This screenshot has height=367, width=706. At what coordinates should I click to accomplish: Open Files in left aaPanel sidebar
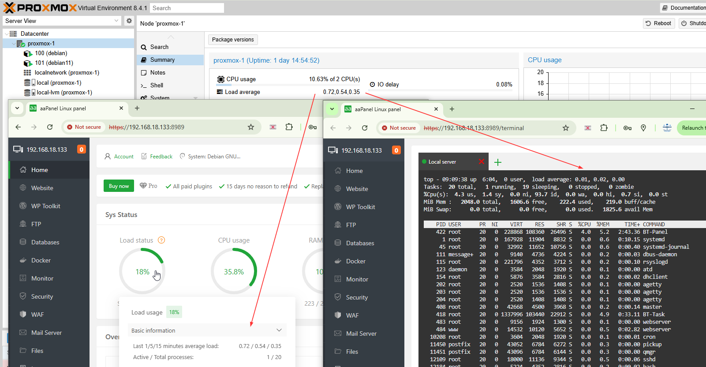click(49, 351)
